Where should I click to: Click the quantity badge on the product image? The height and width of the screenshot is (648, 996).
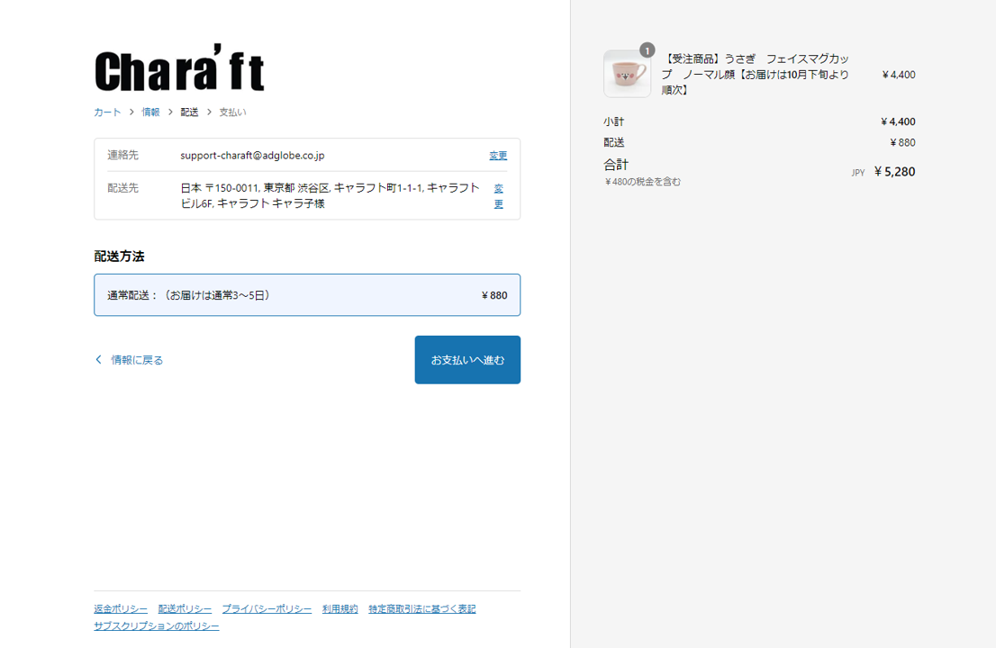(x=647, y=50)
